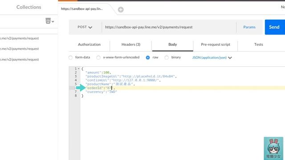Collapse the JSON block at line 1
This screenshot has height=160, width=285.
(x=78, y=69)
